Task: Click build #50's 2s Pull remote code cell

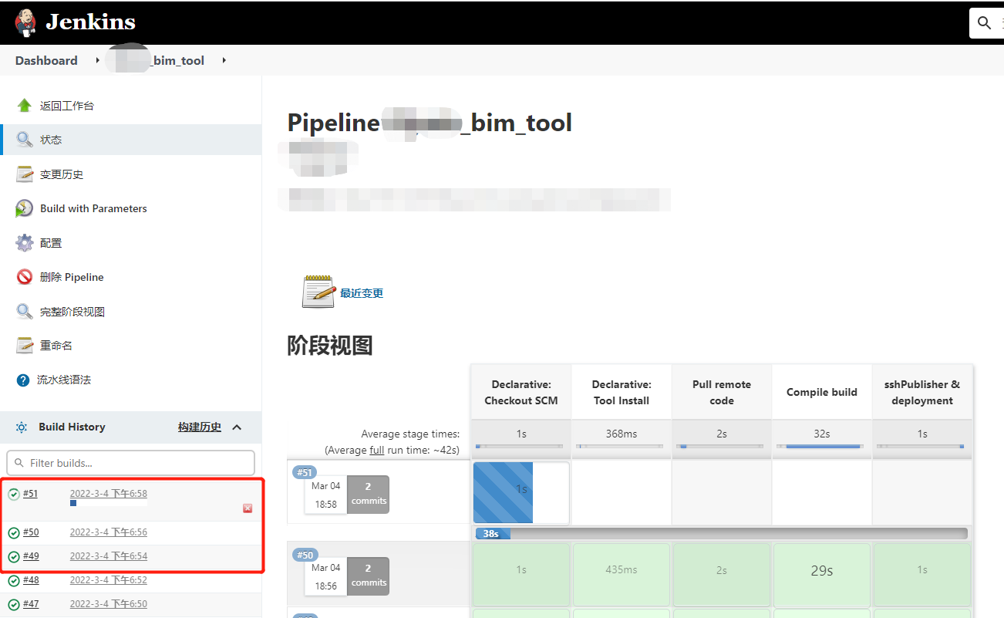Action: [x=722, y=575]
